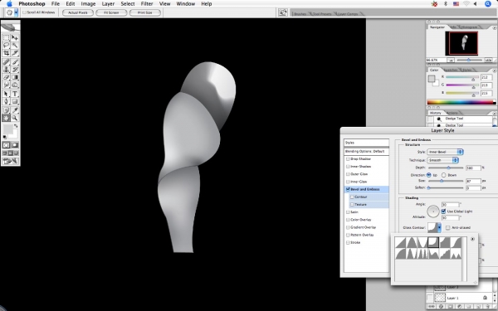Enable the Inner Shadow effect checkbox

(348, 167)
